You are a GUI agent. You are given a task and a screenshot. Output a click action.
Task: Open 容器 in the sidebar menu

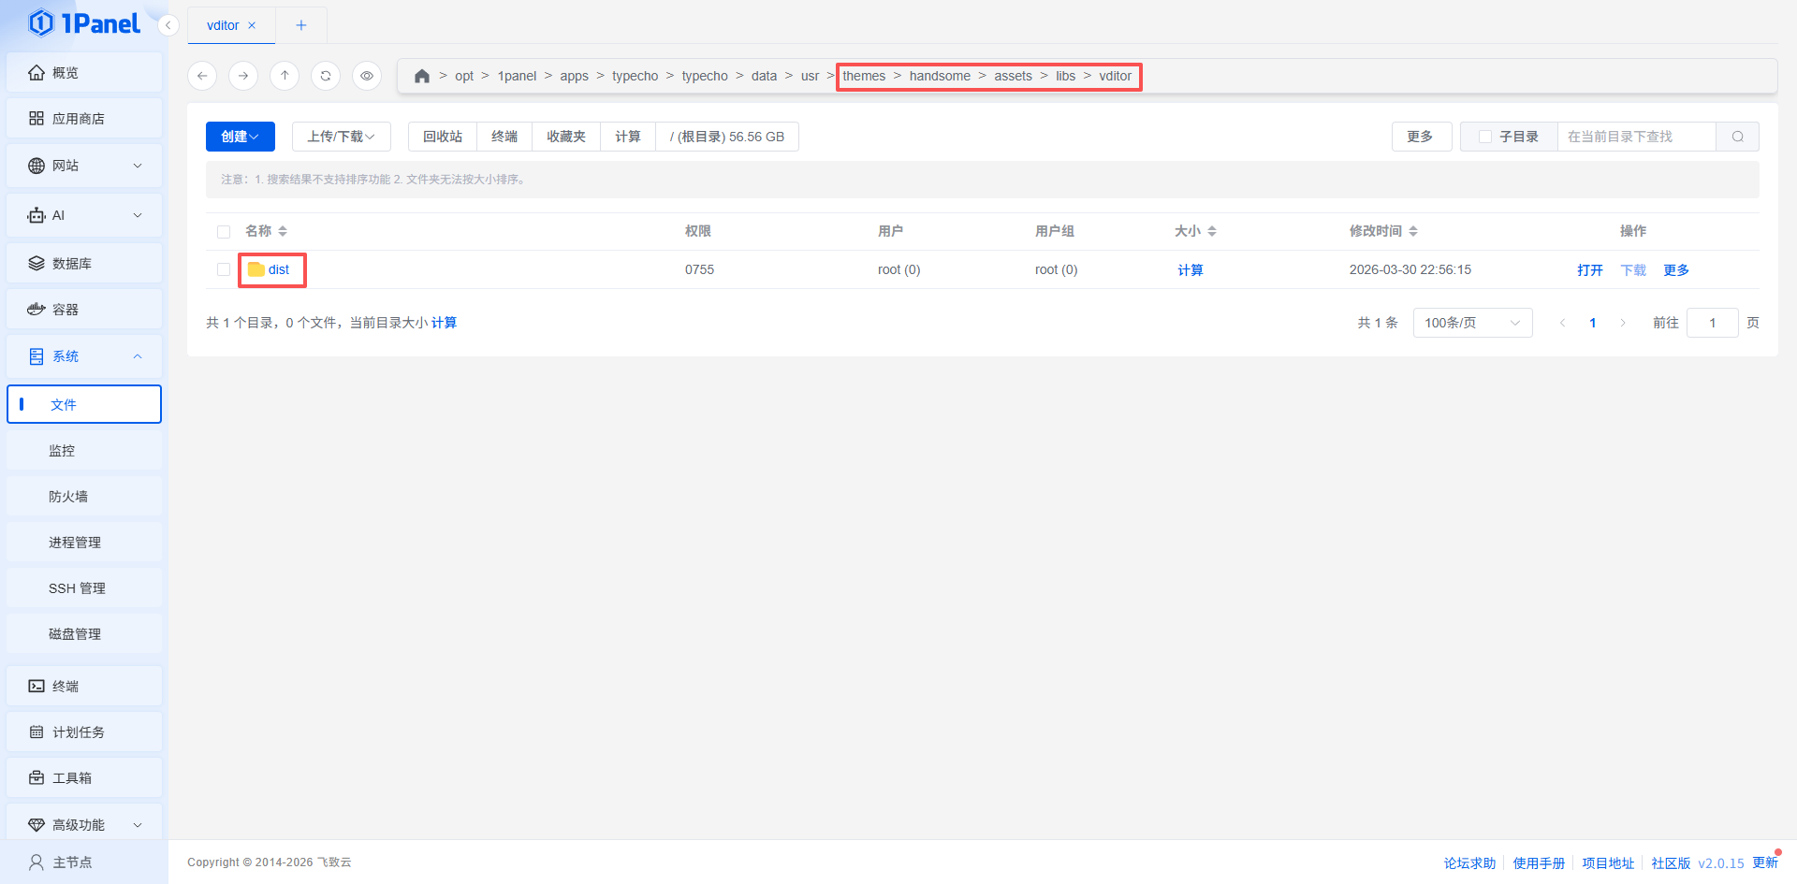66,310
